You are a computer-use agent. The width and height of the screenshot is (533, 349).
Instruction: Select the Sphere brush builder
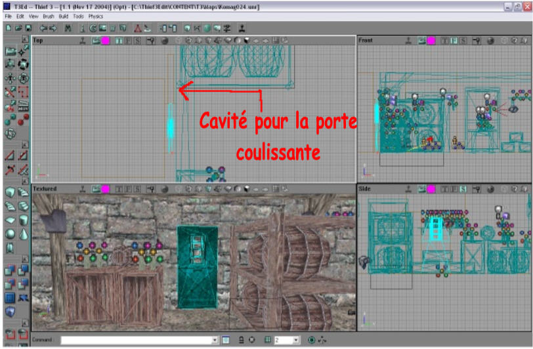pos(11,234)
